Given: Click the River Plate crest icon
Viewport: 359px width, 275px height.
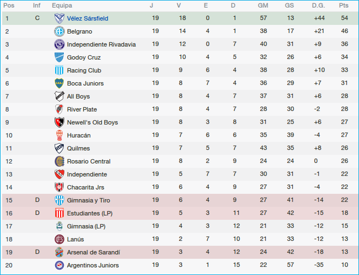Looking at the screenshot, I should click(x=59, y=109).
